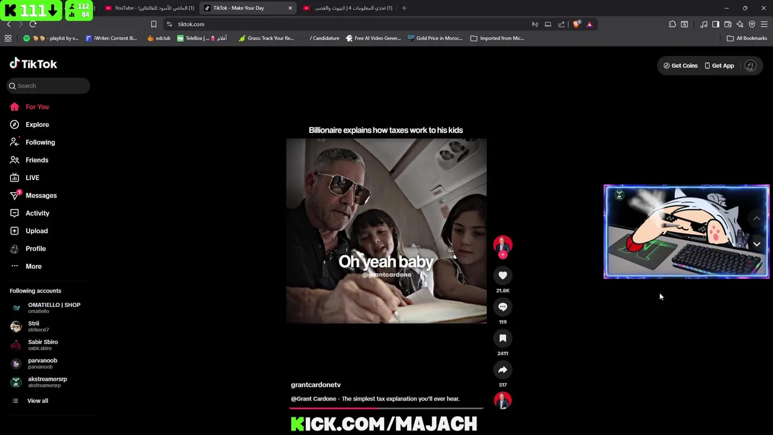This screenshot has height=435, width=773.
Task: Open the Free AI Video Generator bookmark
Action: click(373, 38)
